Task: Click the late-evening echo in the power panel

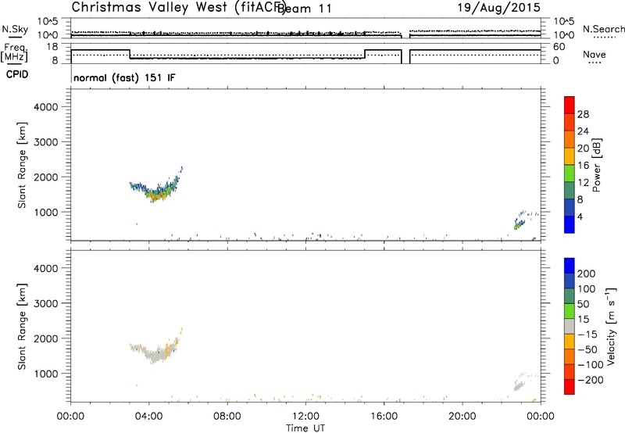Action: click(x=519, y=224)
